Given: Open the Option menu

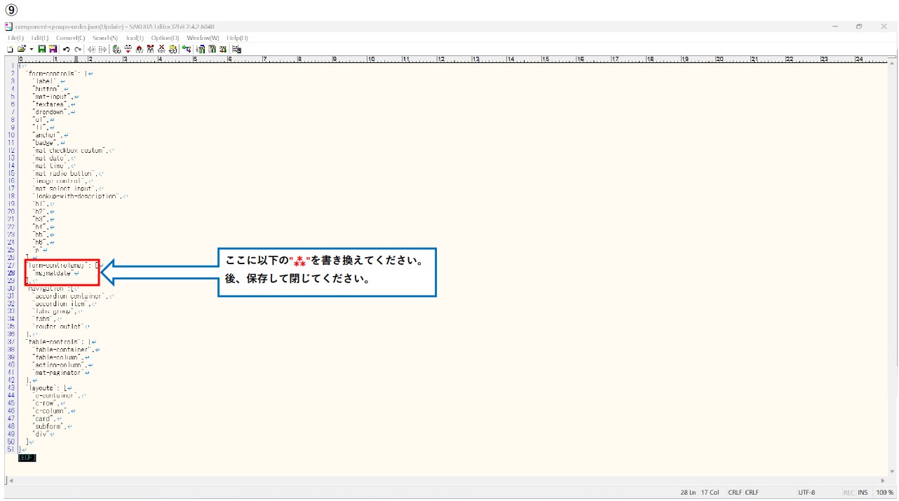Looking at the screenshot, I should [165, 38].
